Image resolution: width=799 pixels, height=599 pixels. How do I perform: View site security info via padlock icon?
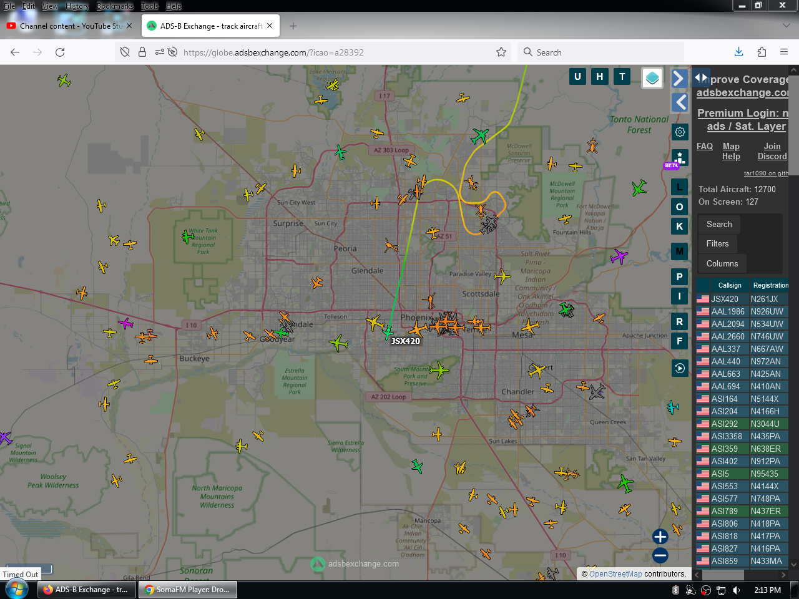click(x=142, y=52)
